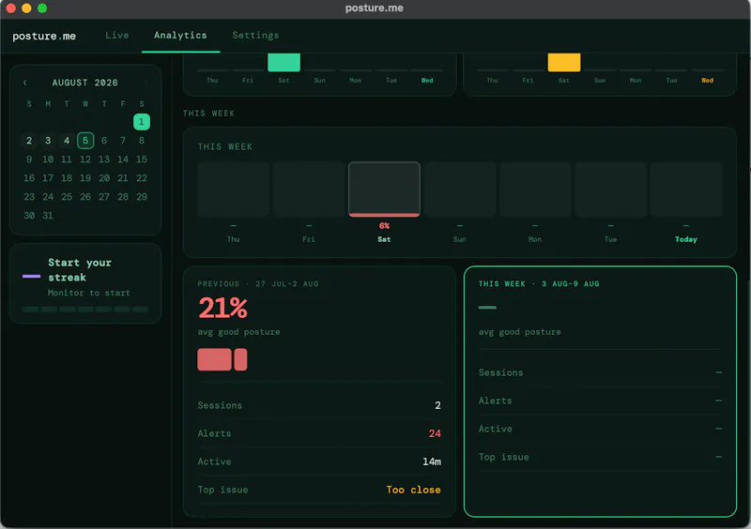
Task: Minimize the posture.me window
Action: tap(26, 8)
